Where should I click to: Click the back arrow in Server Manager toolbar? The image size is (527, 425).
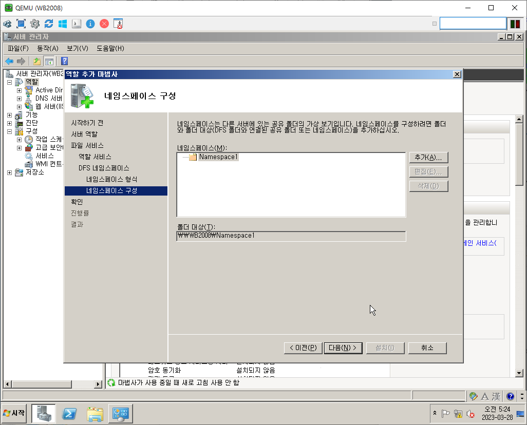pyautogui.click(x=9, y=61)
